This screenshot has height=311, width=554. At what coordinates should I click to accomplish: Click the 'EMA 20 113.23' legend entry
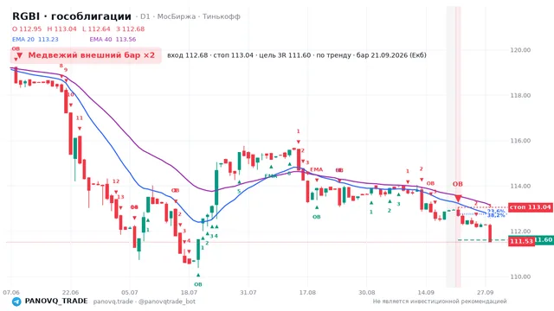click(35, 40)
